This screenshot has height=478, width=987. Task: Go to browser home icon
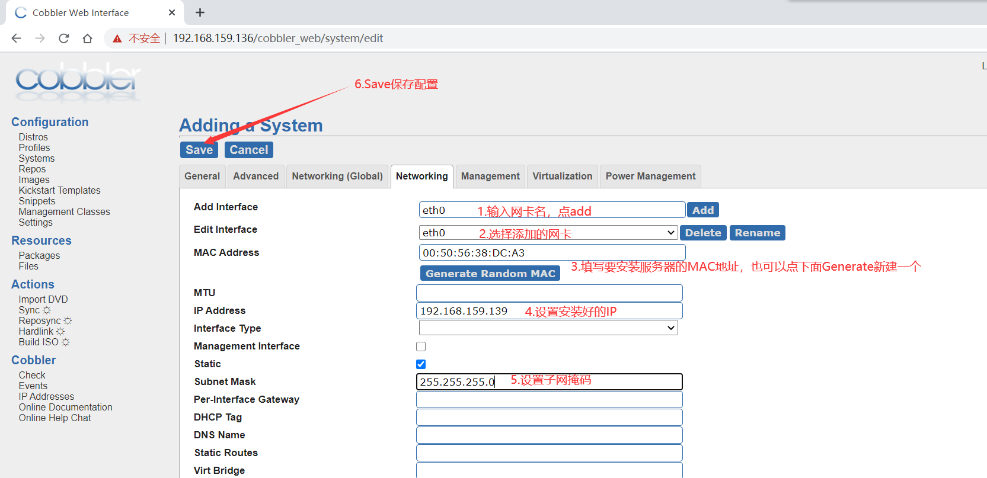87,39
